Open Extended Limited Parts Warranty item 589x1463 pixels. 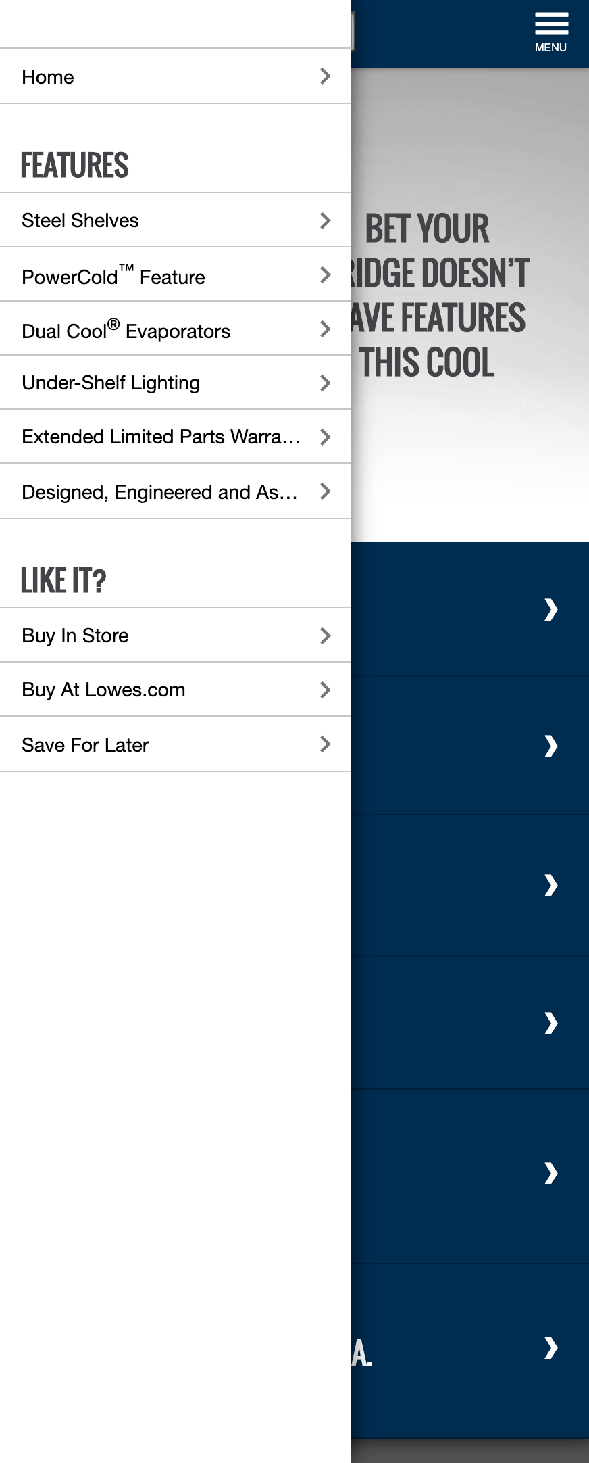click(176, 437)
